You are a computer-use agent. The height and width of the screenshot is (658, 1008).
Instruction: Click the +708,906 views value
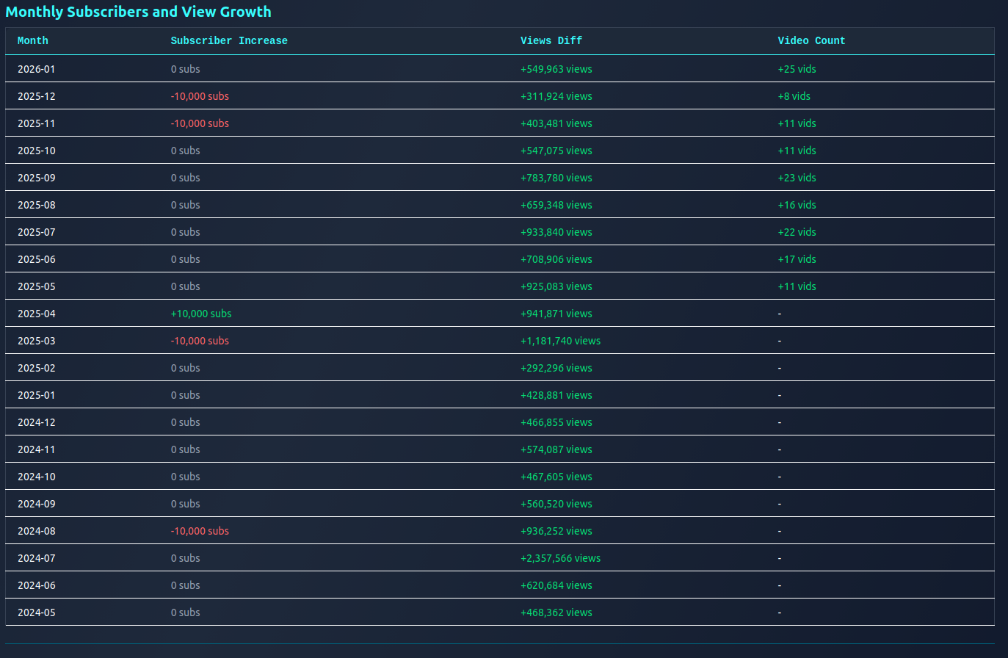tap(556, 259)
